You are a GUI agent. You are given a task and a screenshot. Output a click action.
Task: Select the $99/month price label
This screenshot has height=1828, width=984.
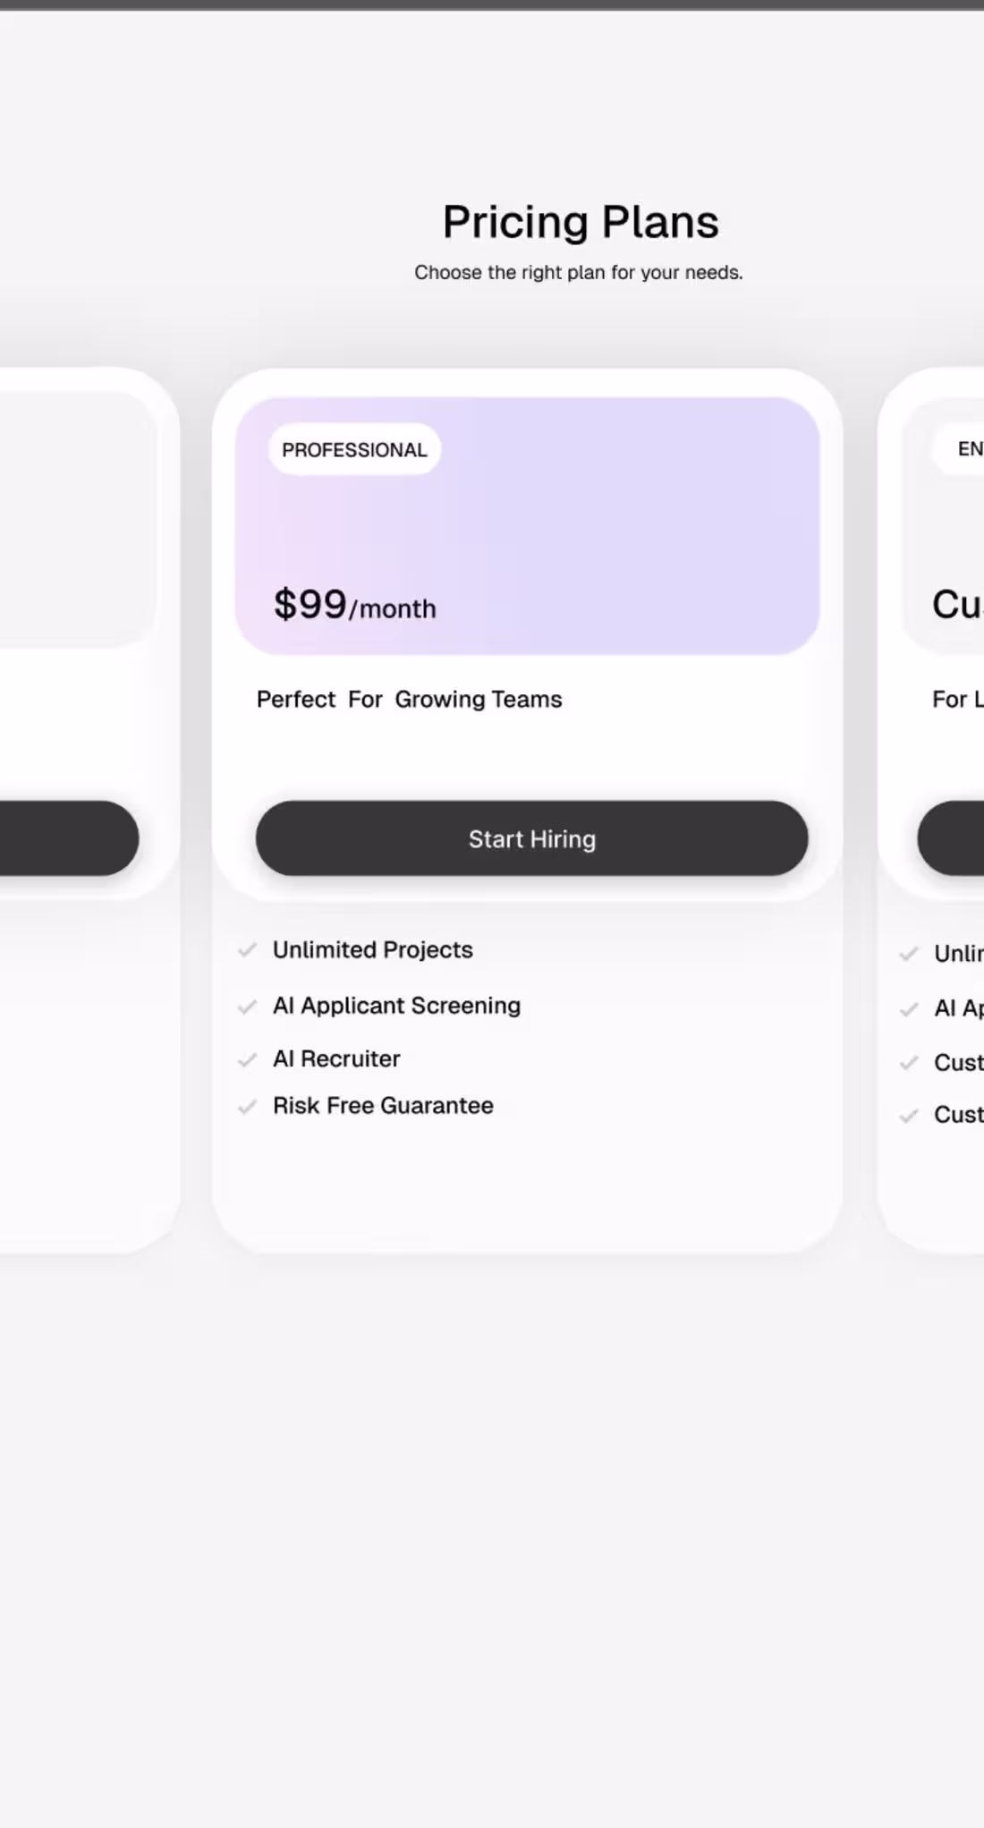(354, 605)
